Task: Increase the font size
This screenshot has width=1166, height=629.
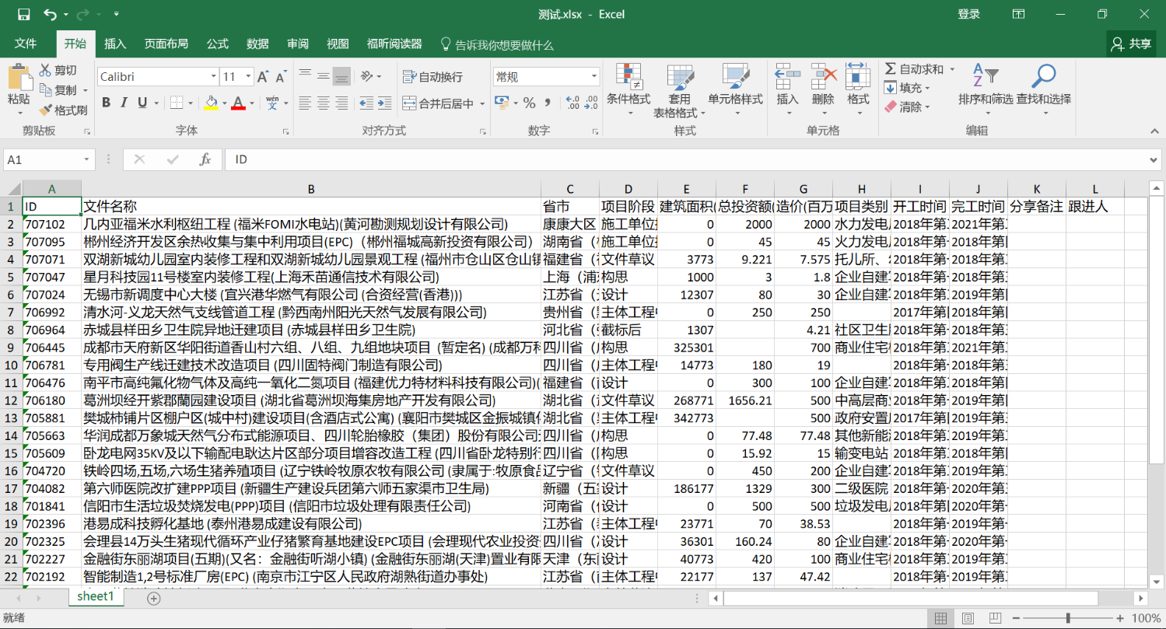Action: click(x=263, y=77)
